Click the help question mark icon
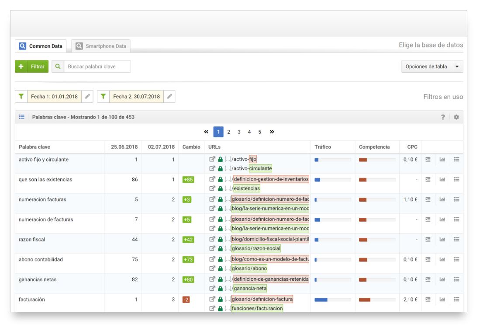 pos(444,117)
